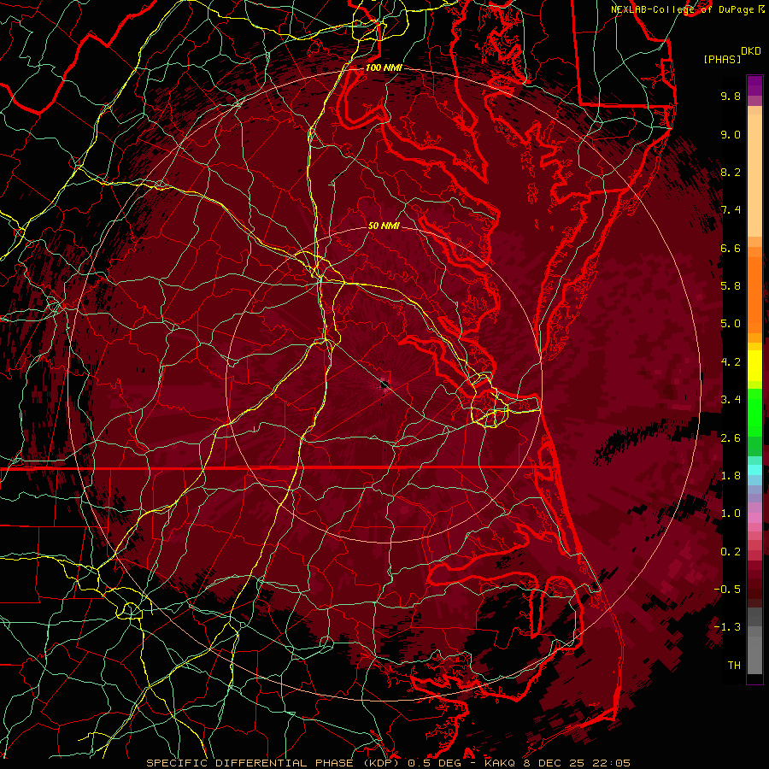Pick the purple swatch atop the color bar
The height and width of the screenshot is (769, 769).
(x=754, y=85)
